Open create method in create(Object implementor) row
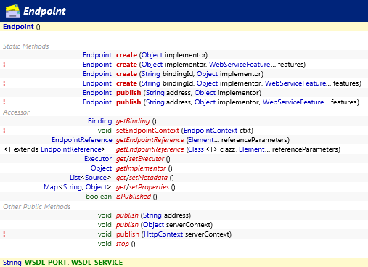 click(x=126, y=55)
